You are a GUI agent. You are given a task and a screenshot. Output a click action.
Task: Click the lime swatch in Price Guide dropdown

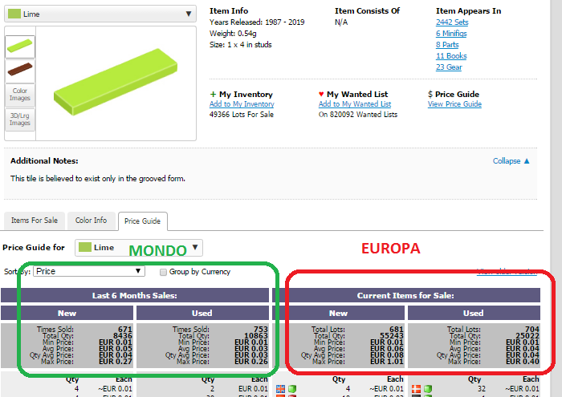tap(85, 247)
